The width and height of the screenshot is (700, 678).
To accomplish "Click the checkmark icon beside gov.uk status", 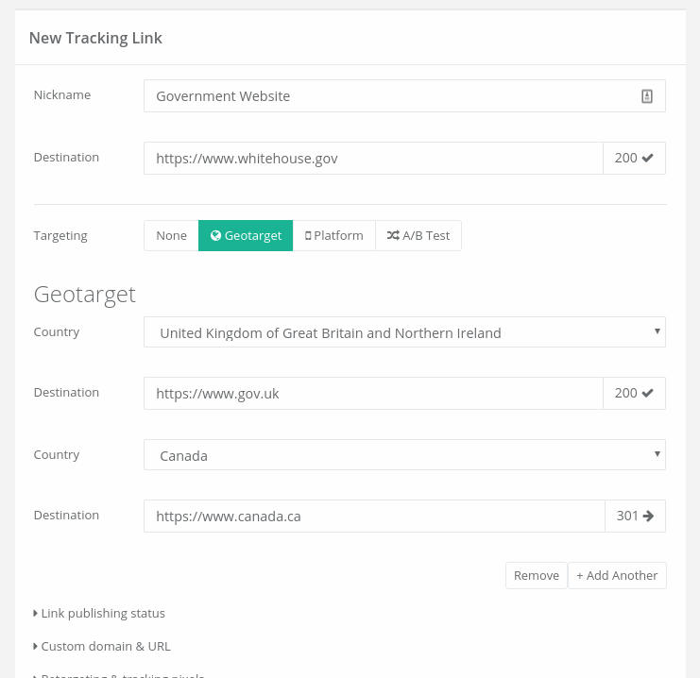I will [648, 394].
